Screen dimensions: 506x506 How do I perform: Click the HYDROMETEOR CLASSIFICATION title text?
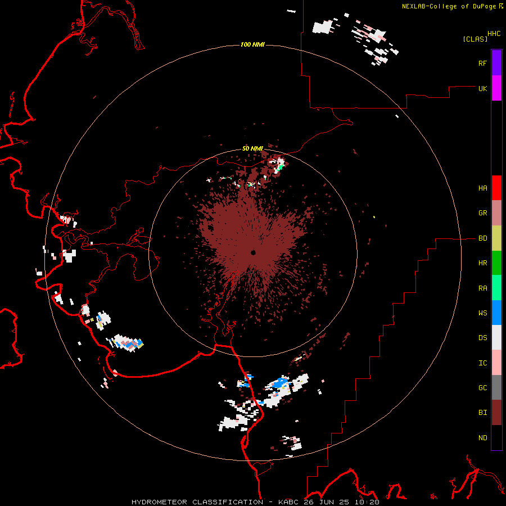point(197,502)
